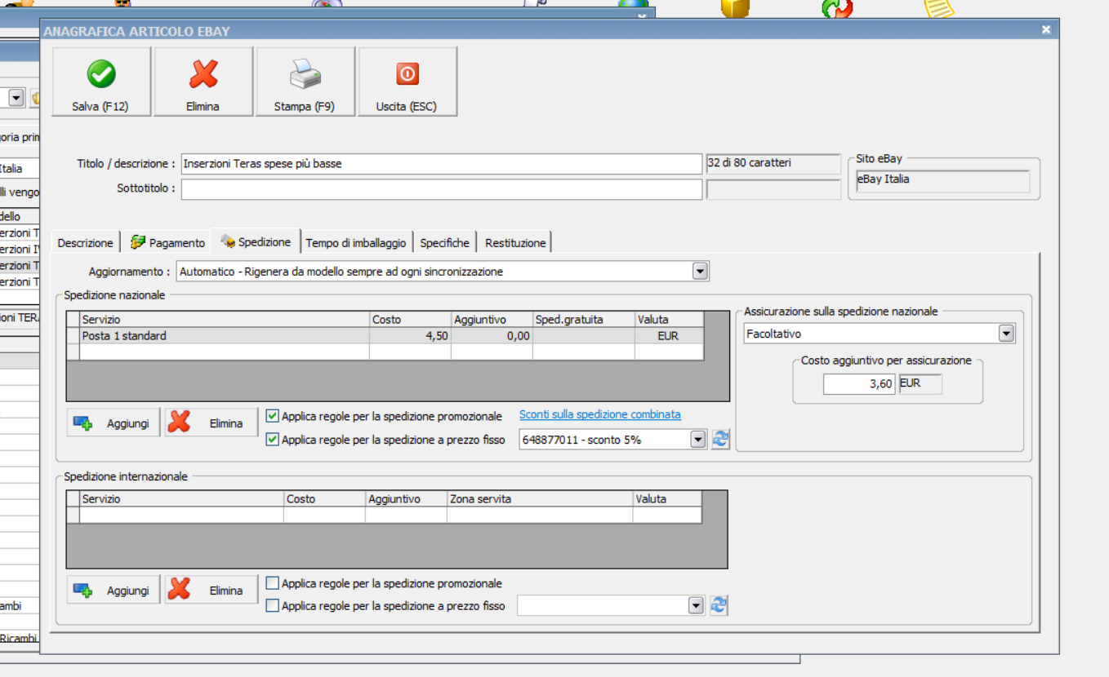This screenshot has width=1109, height=677.
Task: Close the Anagrafica Articolo eBay dialog
Action: click(1046, 30)
